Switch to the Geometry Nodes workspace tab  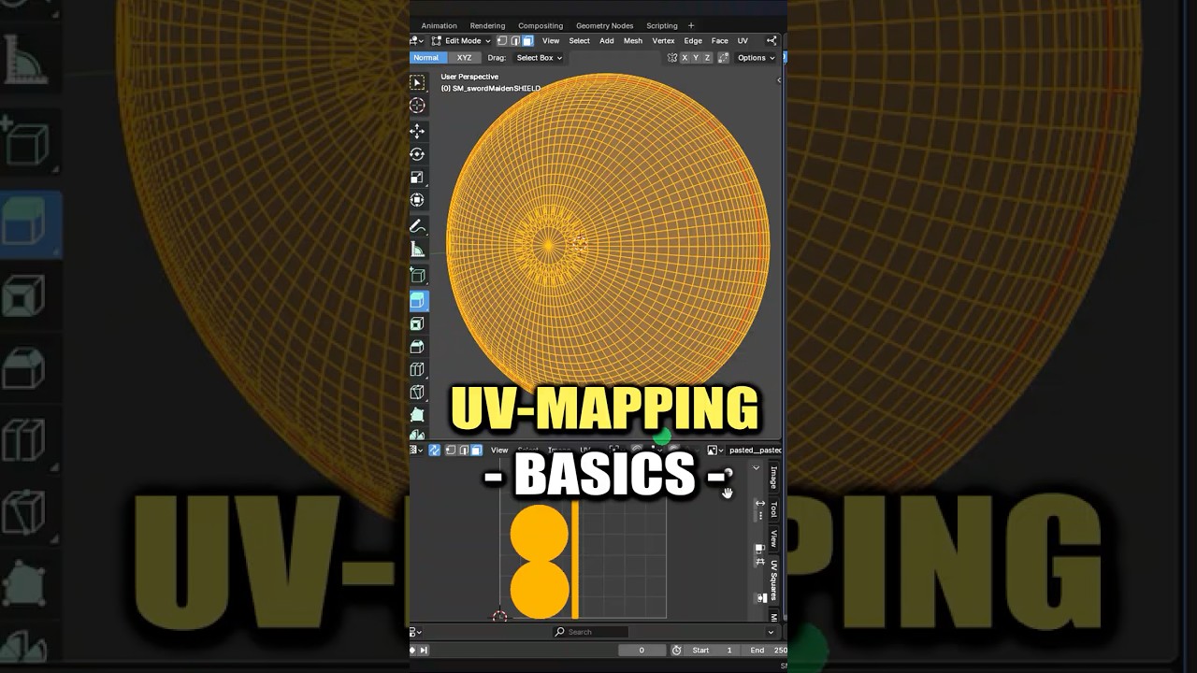[604, 26]
